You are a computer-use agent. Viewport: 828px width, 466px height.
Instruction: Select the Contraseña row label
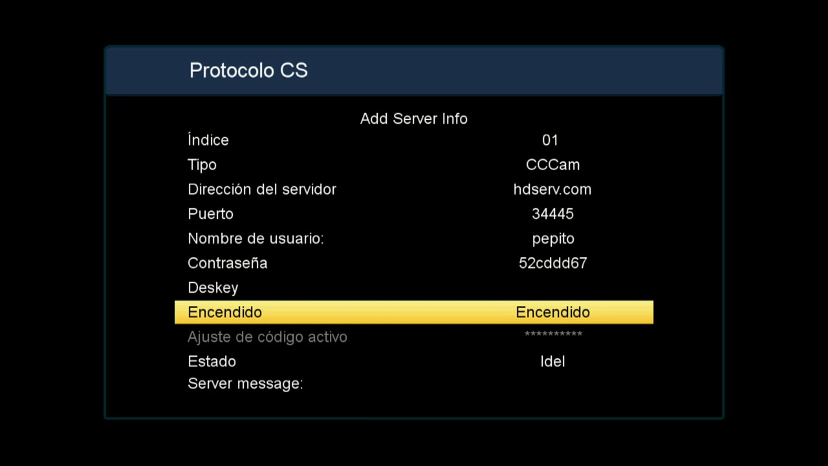tap(227, 263)
